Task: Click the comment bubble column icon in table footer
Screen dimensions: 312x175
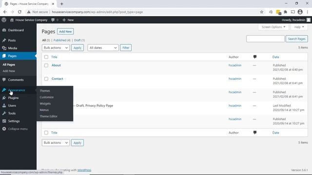Action: [255, 132]
